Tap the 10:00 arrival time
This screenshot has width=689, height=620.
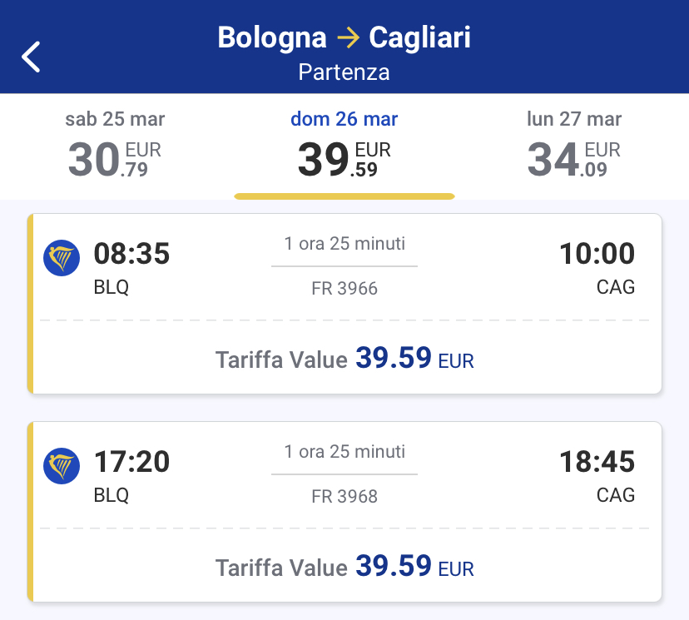coord(597,254)
